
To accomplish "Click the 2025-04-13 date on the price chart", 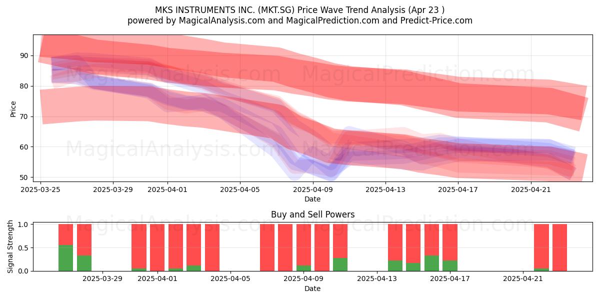I will click(385, 189).
